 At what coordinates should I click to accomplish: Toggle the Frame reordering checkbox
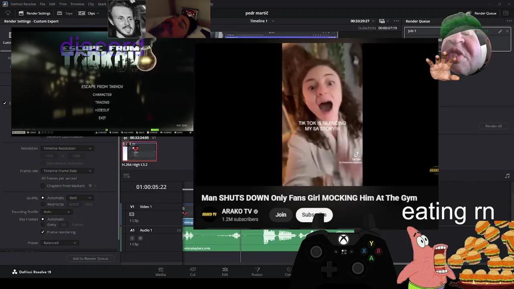(43, 232)
